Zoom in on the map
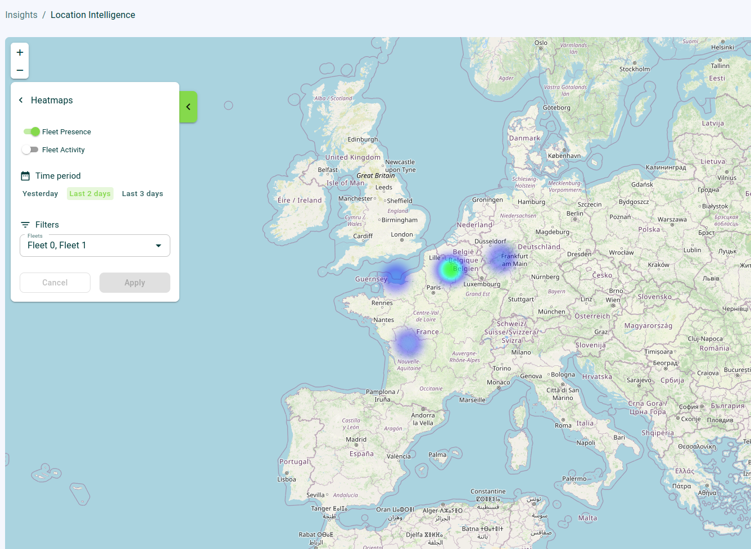 [20, 52]
